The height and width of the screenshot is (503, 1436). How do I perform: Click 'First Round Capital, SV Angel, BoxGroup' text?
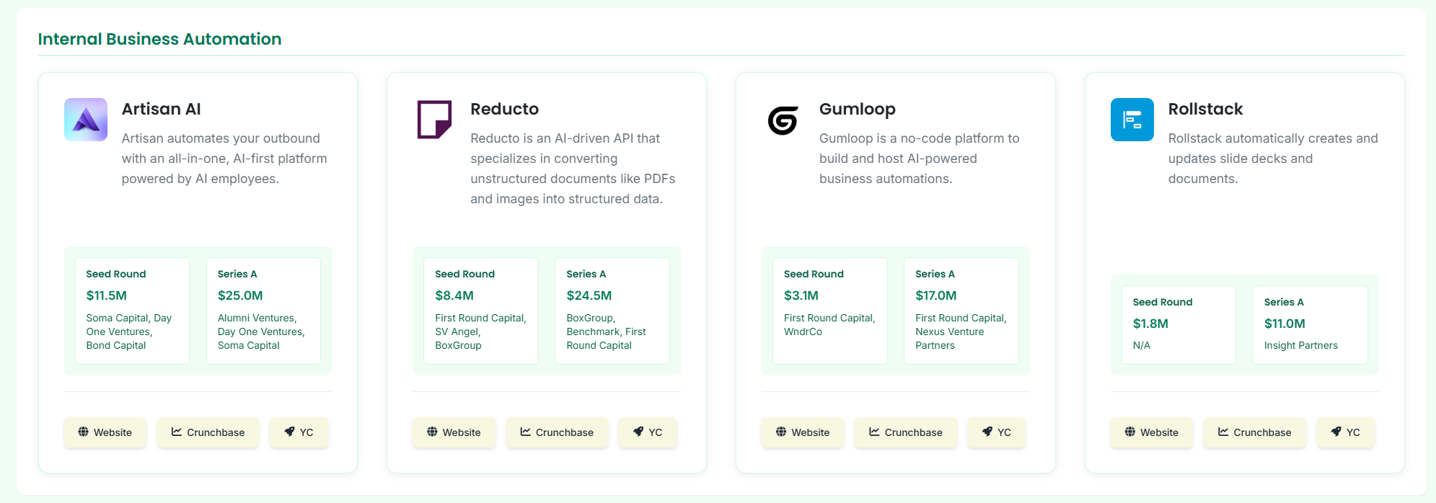click(x=480, y=331)
